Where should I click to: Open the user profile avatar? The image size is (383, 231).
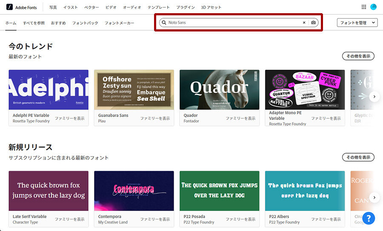point(373,7)
